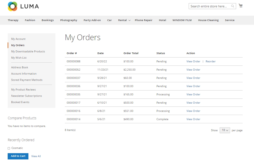The width and height of the screenshot is (254, 162).
Task: Click the $551.00 order total
Action: point(128,111)
